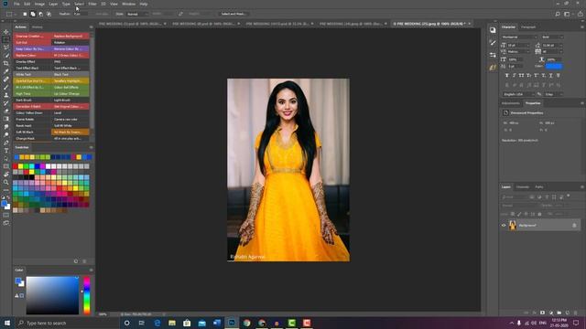Select the Horizontal Type tool
Viewport: 586px width, 329px height.
coord(6,150)
